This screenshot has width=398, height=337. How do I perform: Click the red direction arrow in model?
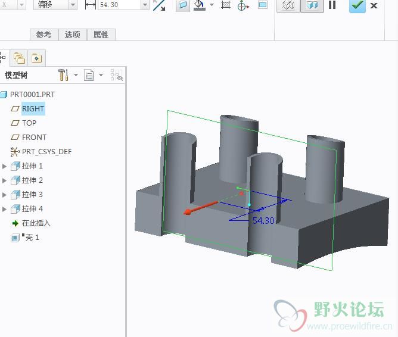pos(201,208)
